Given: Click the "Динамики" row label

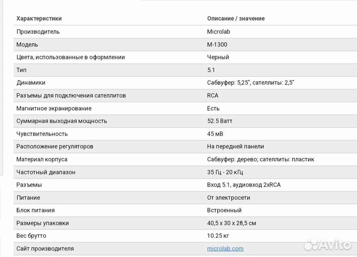Looking at the screenshot, I should [x=31, y=83].
